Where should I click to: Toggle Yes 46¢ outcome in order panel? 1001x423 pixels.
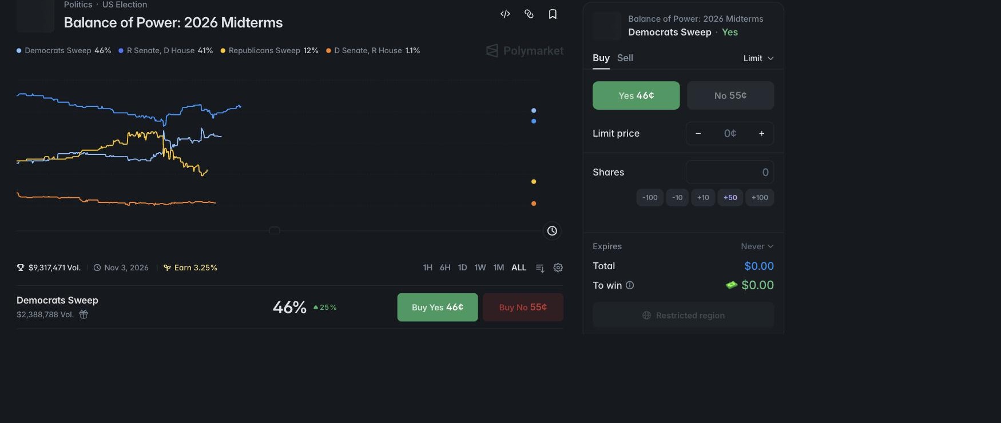click(x=636, y=95)
